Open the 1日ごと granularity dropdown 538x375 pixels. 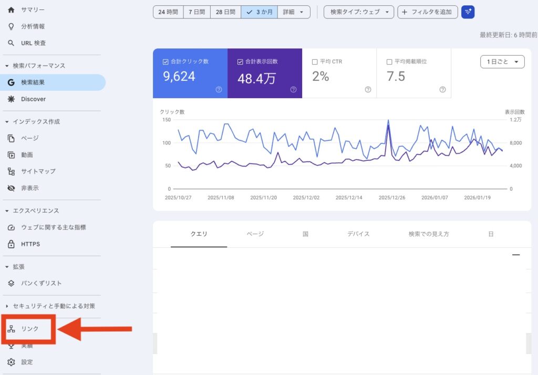click(x=502, y=61)
